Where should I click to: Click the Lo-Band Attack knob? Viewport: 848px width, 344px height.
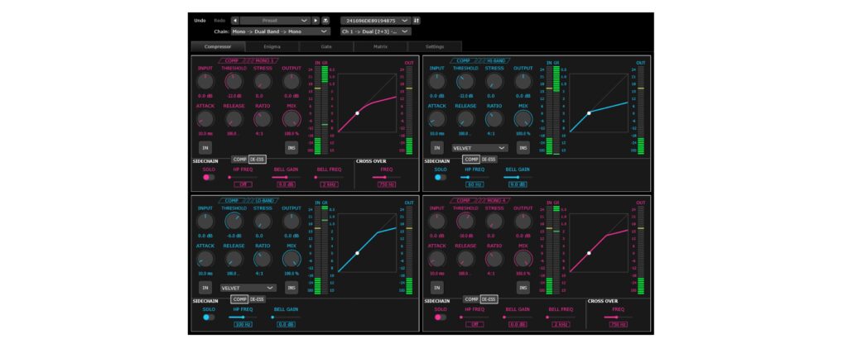coord(205,259)
